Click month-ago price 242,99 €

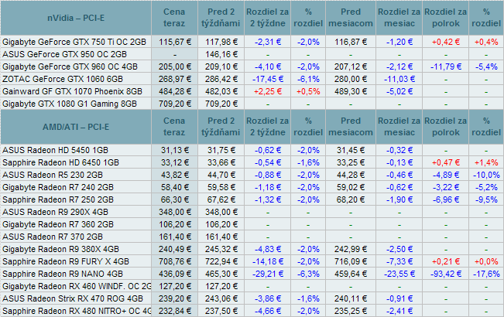(x=351, y=249)
